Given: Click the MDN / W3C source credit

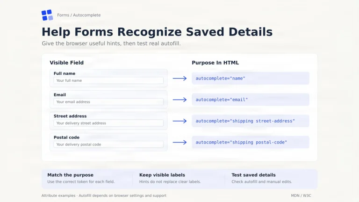Looking at the screenshot, I should point(301,195).
